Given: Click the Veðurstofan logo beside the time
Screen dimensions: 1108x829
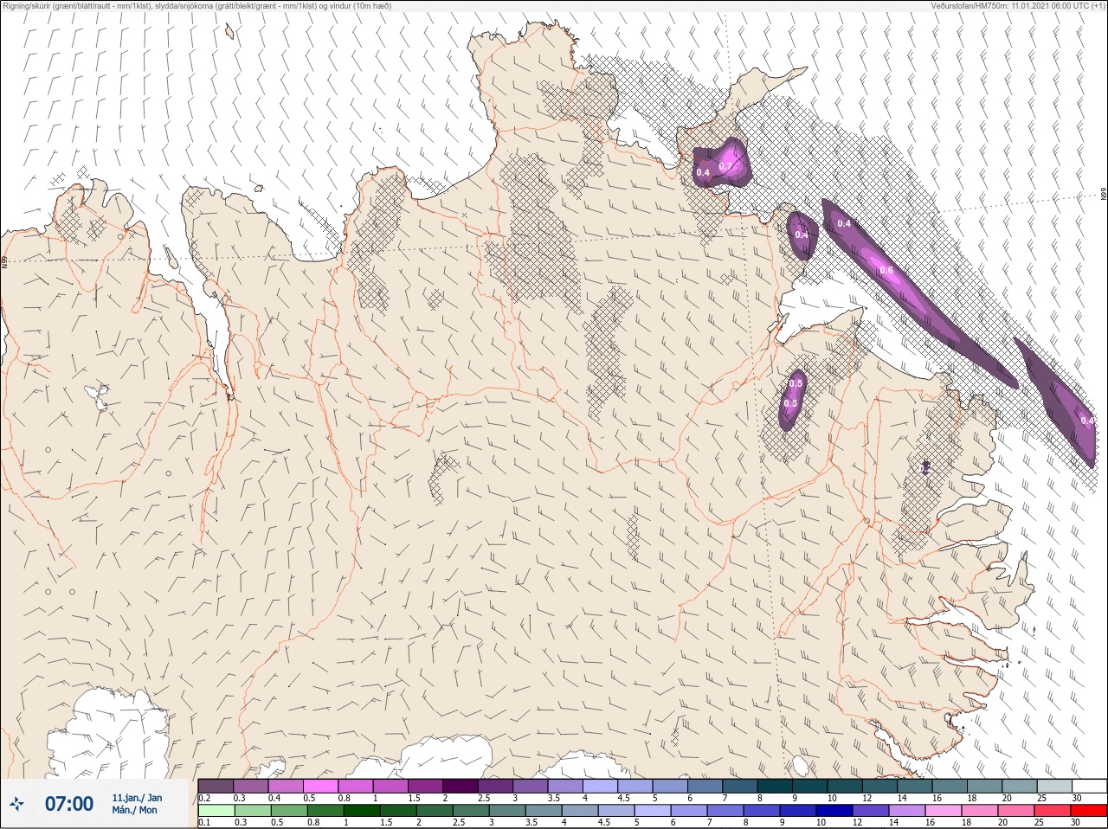Looking at the screenshot, I should point(16,804).
